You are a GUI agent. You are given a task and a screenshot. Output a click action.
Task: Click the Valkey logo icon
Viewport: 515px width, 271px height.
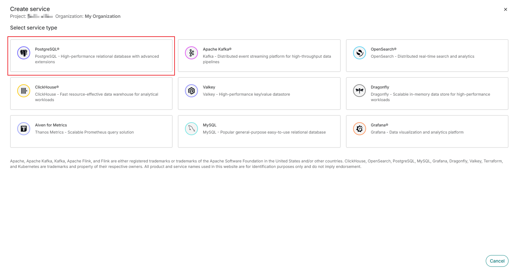point(191,91)
